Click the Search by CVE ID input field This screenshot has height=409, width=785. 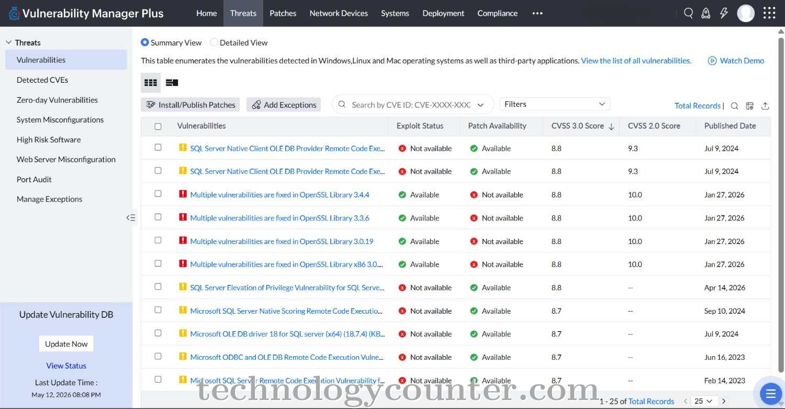(410, 105)
